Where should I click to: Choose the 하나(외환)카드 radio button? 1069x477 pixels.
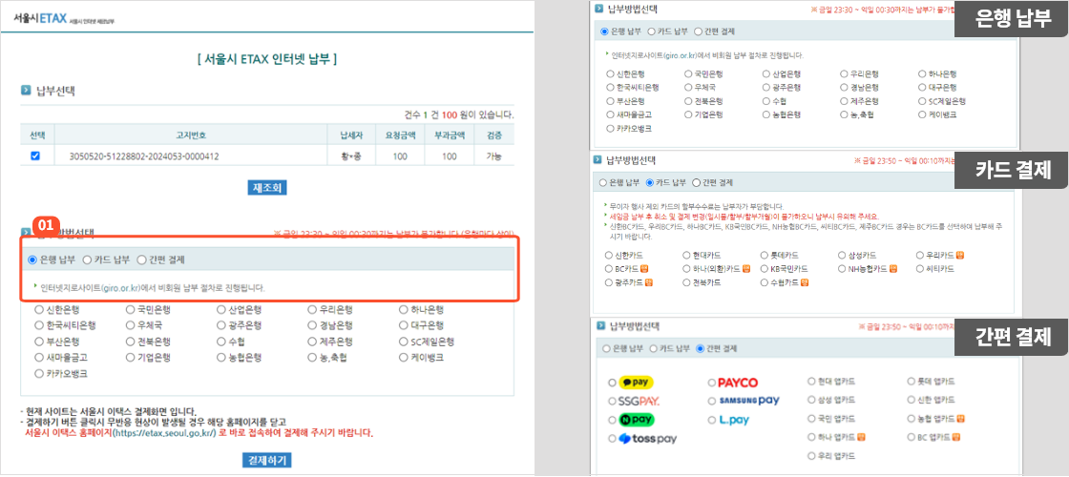pos(686,269)
